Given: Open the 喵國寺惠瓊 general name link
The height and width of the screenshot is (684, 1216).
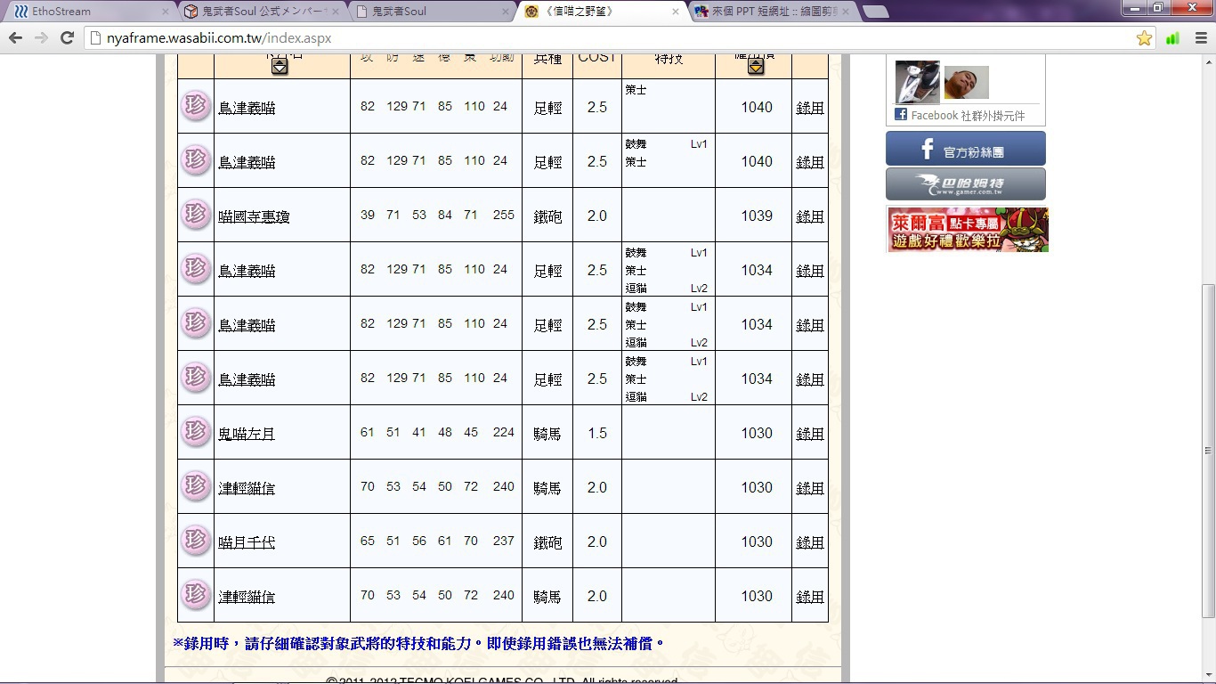Looking at the screenshot, I should tap(254, 216).
